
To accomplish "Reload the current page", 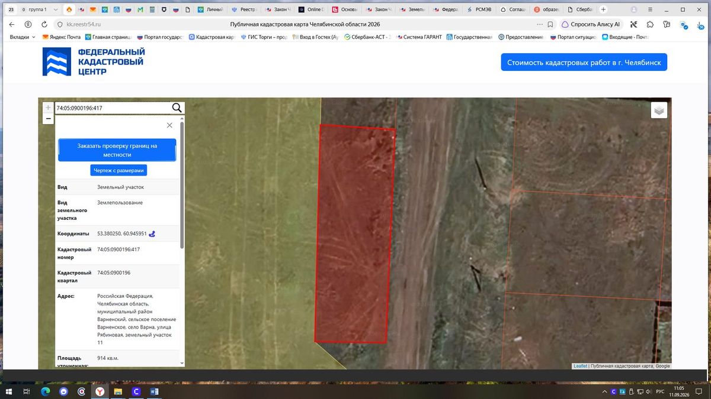I will [x=44, y=24].
